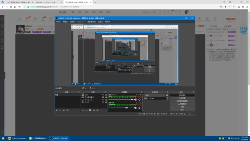
Task: Toggle lock on 游戏源 source
Action: coord(106,102)
